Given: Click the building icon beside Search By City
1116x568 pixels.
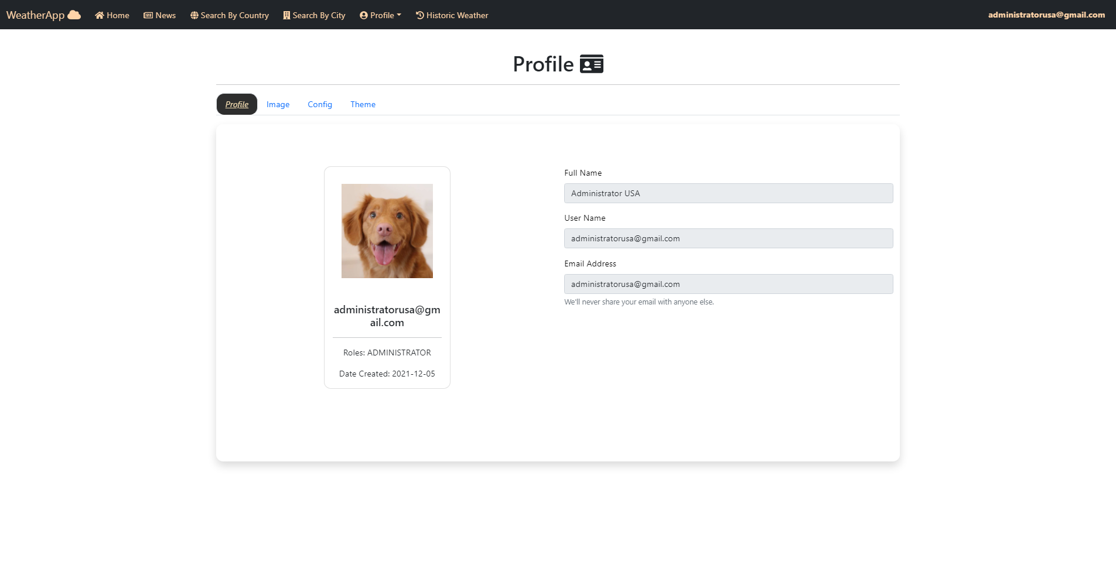Looking at the screenshot, I should (x=286, y=15).
